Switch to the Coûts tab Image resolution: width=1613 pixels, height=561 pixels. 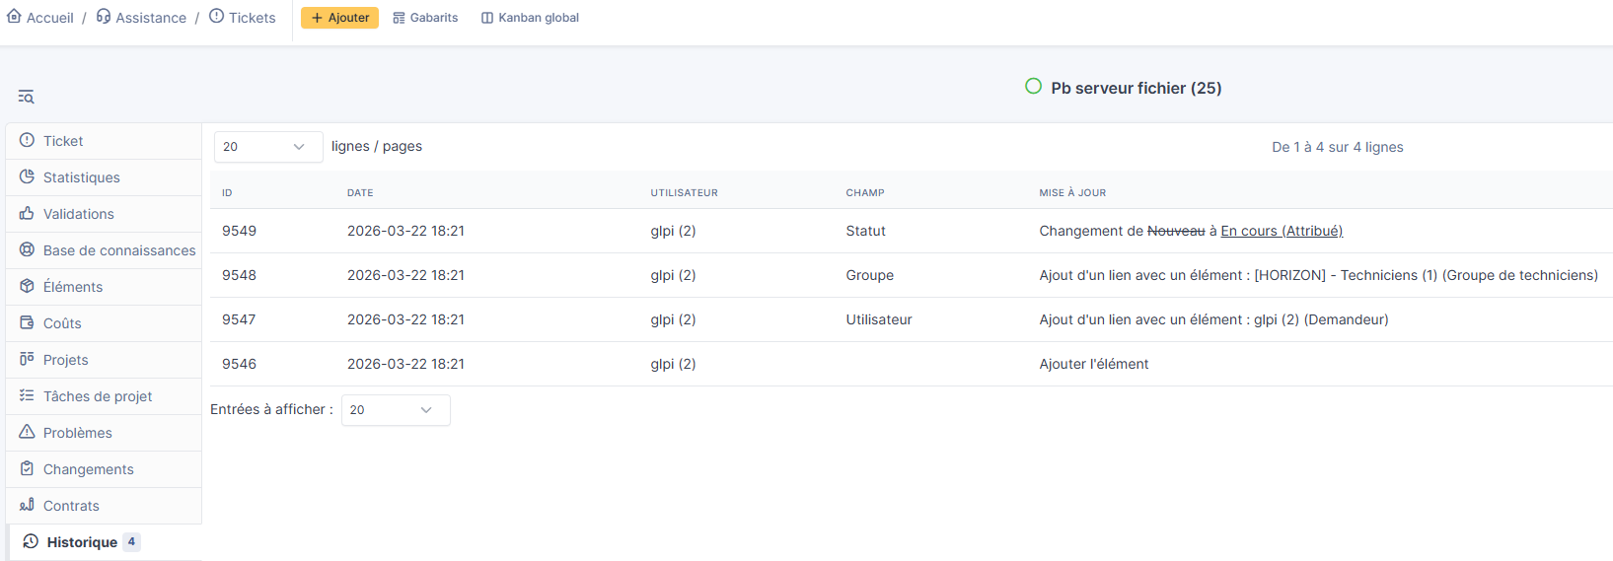tap(62, 323)
